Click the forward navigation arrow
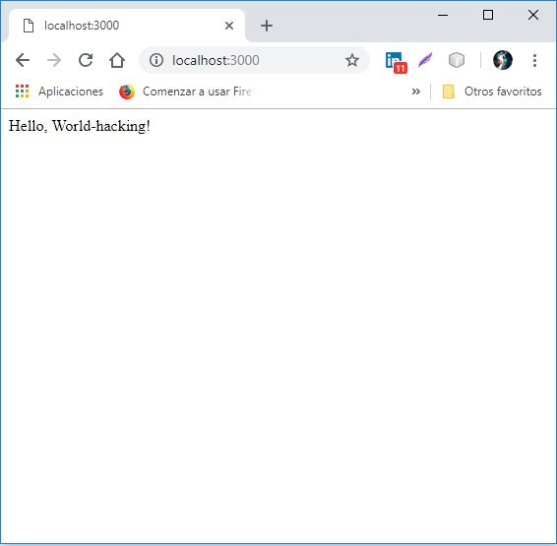 pos(54,60)
